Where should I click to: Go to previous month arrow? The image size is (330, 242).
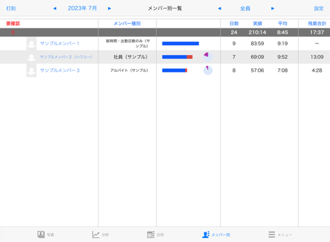(x=54, y=9)
